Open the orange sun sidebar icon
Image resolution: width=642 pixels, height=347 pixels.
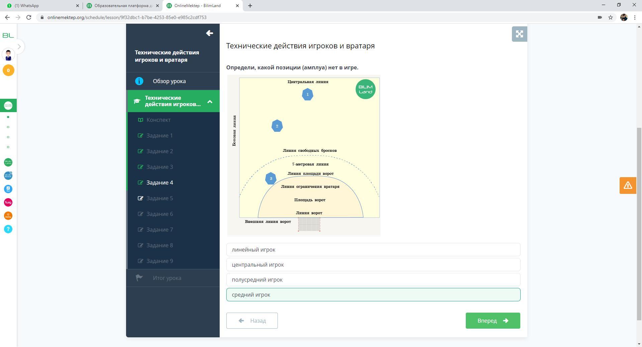(x=8, y=216)
